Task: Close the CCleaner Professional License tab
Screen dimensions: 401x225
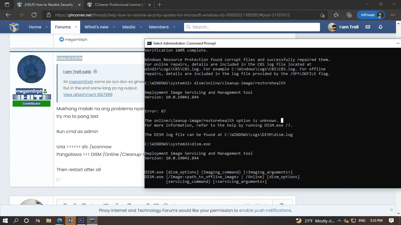Action: 150,5
